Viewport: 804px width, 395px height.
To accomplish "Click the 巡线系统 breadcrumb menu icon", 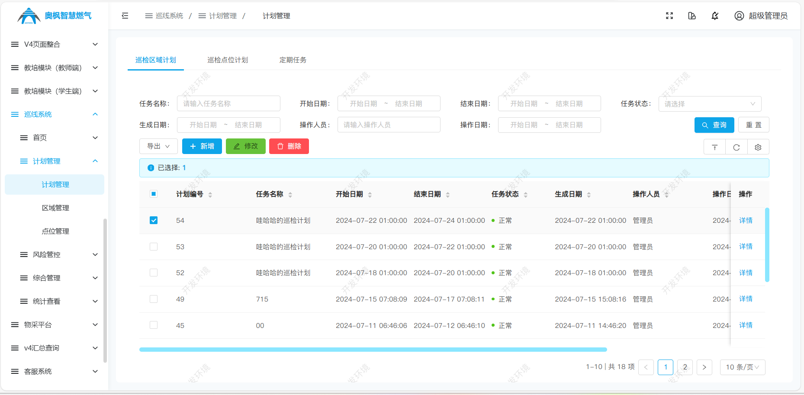I will (x=149, y=16).
